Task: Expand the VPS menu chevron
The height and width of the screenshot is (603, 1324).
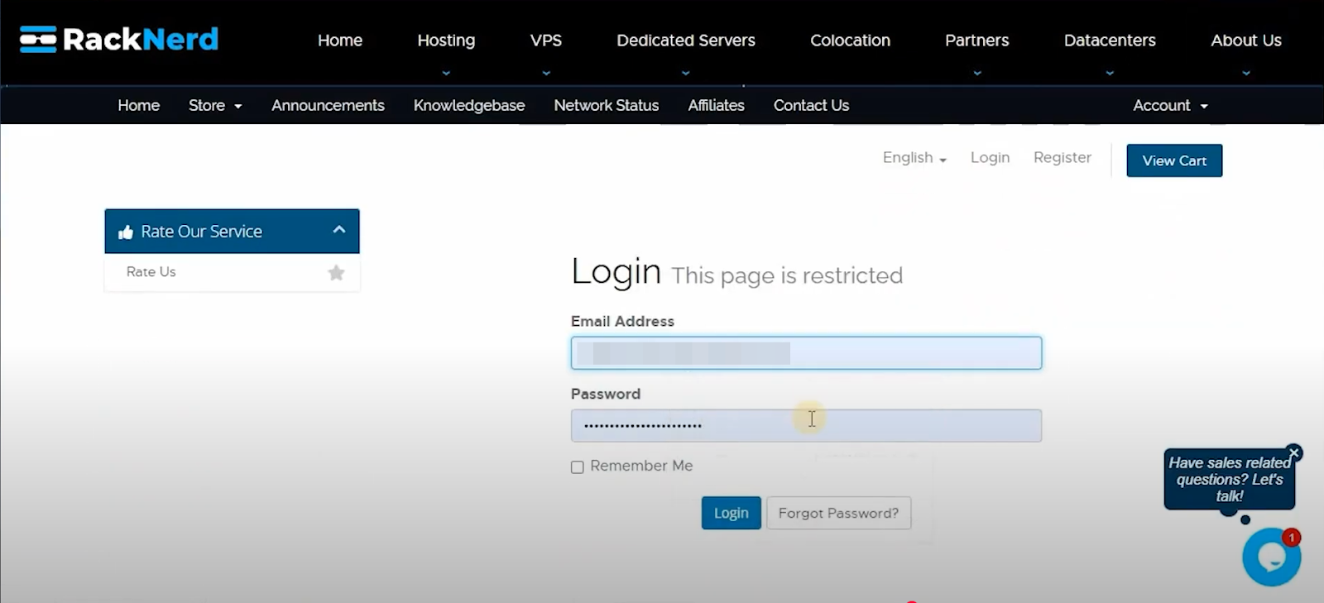Action: [546, 73]
